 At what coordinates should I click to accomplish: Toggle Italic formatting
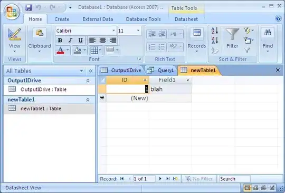tap(70, 40)
